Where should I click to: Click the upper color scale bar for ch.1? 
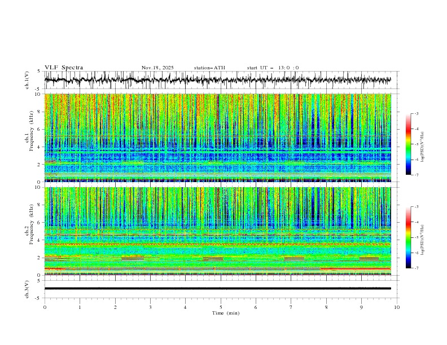408,144
